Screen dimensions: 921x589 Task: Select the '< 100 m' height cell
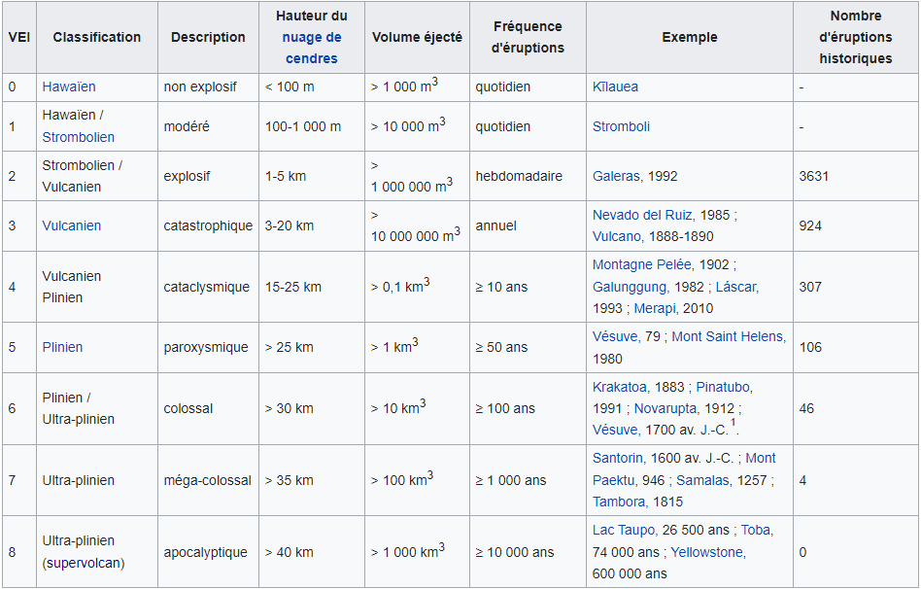[311, 87]
